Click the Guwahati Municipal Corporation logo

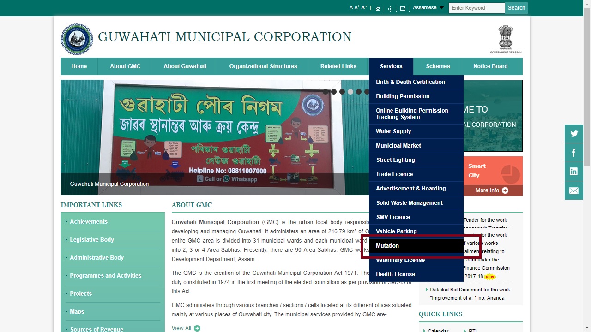click(x=77, y=39)
